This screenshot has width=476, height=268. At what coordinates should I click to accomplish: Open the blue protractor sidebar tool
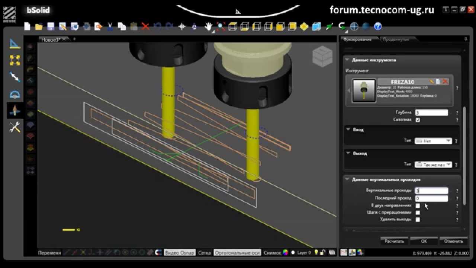[15, 94]
